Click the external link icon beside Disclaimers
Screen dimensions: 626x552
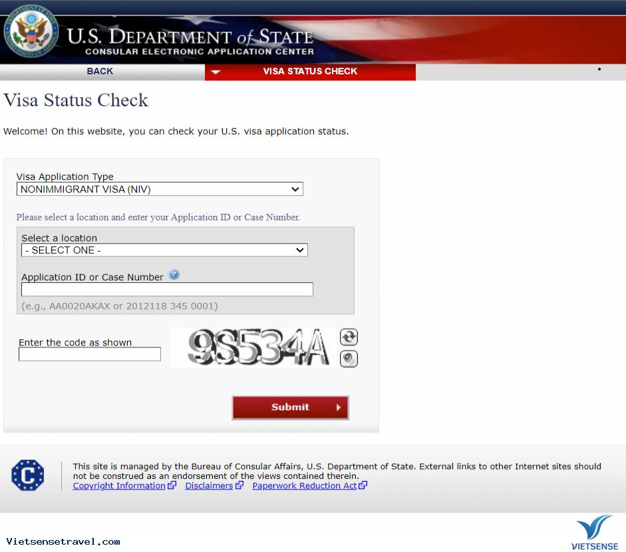239,486
